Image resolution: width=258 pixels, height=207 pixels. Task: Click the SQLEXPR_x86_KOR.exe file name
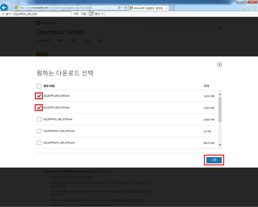click(56, 107)
